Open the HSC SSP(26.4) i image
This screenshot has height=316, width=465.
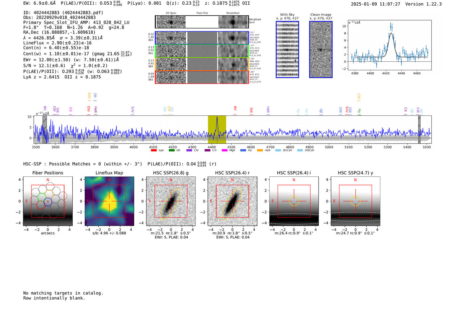point(294,201)
